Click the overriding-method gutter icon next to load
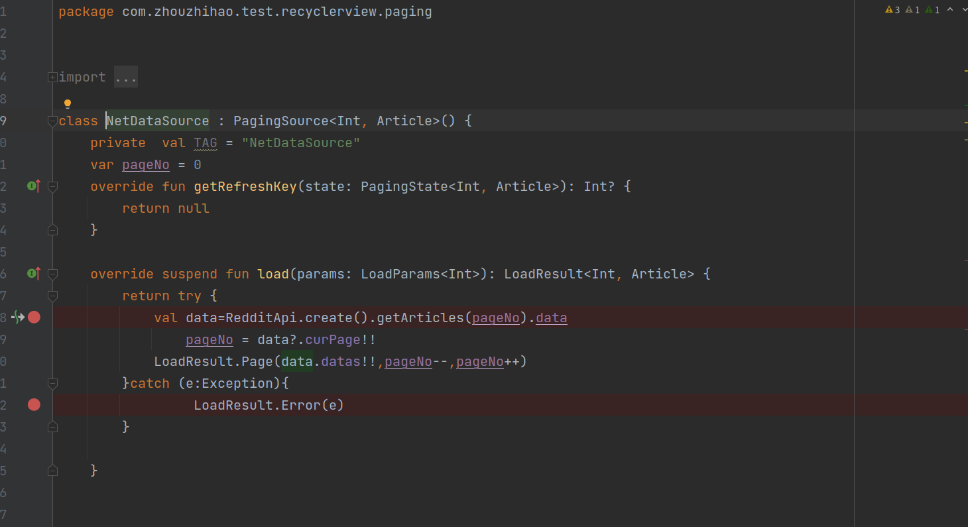Viewport: 968px width, 527px height. [x=33, y=274]
